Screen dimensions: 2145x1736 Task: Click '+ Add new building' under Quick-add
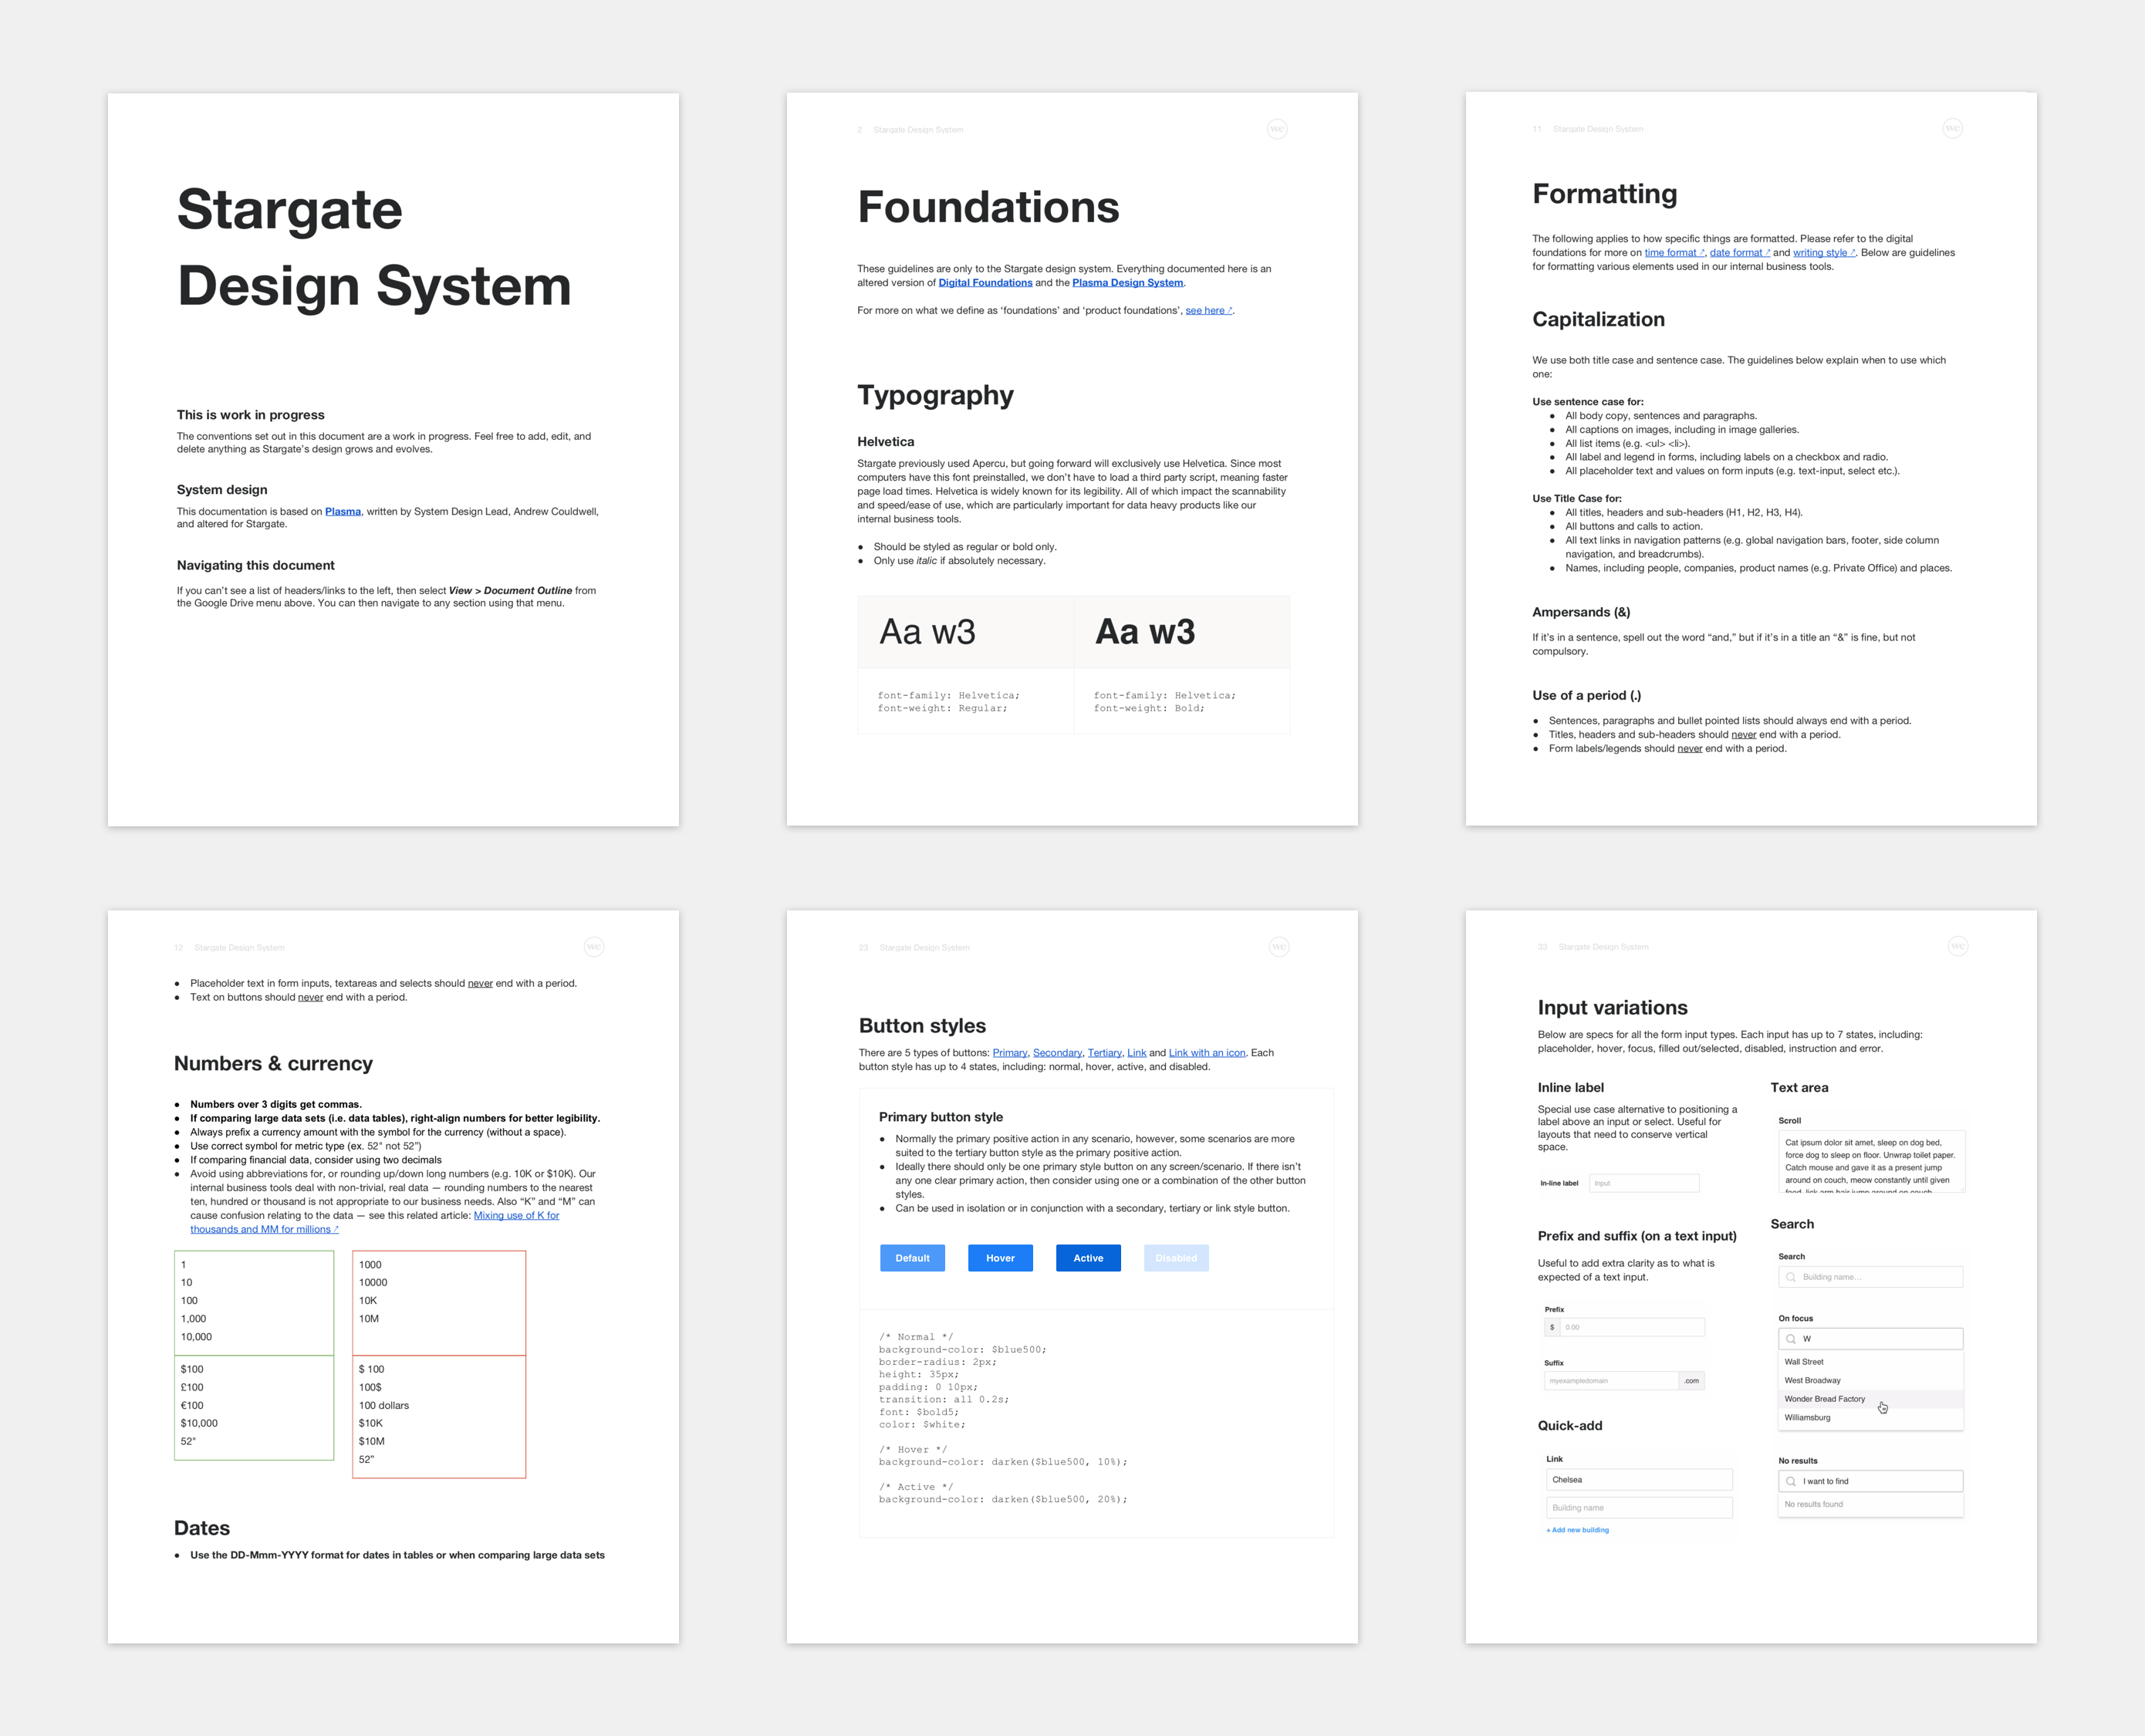[1578, 1530]
